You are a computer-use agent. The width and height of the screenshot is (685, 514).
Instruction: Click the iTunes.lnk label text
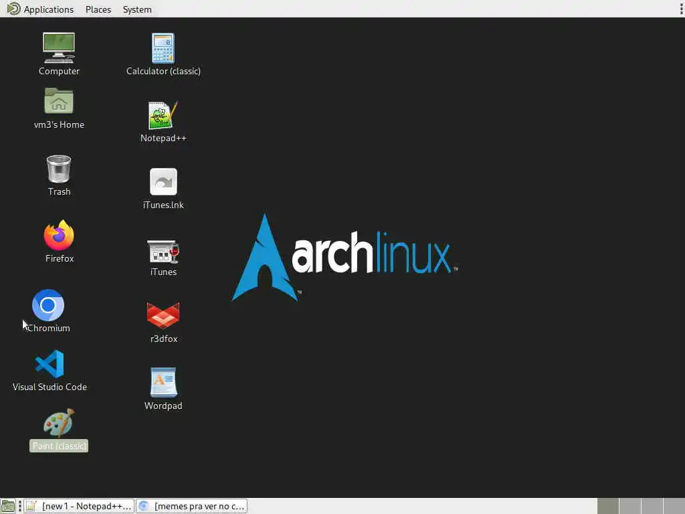(x=163, y=205)
